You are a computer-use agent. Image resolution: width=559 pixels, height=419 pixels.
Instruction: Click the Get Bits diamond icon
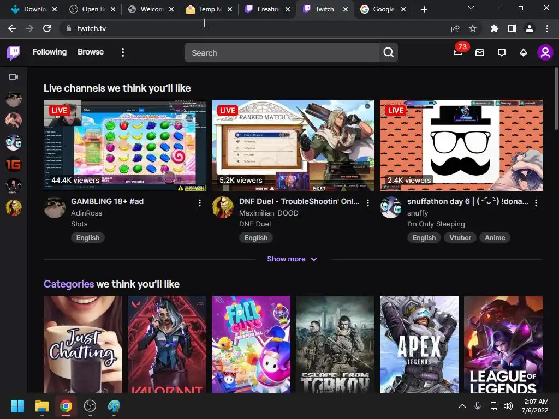524,53
